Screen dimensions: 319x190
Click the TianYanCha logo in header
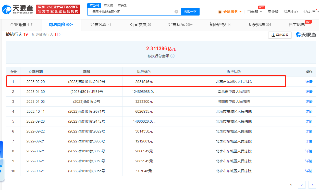coord(18,9)
